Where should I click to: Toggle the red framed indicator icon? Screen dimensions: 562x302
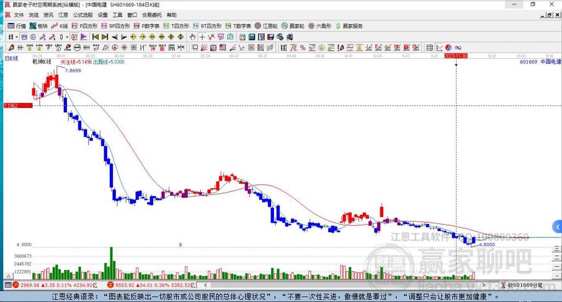[74, 37]
